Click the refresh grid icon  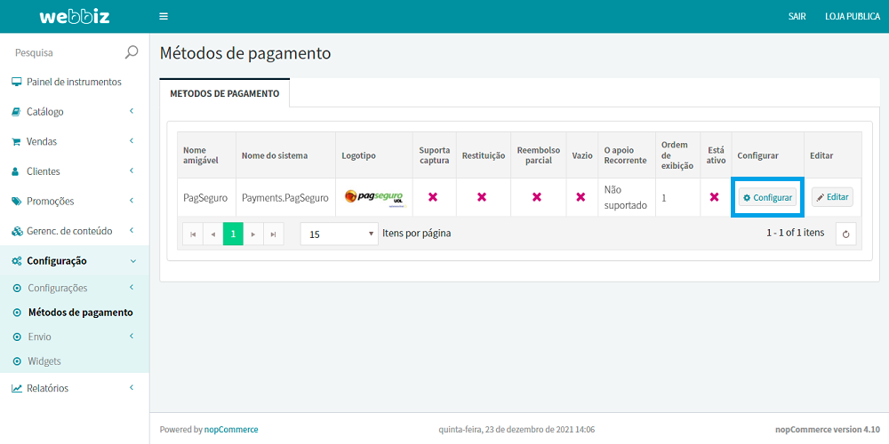click(846, 234)
